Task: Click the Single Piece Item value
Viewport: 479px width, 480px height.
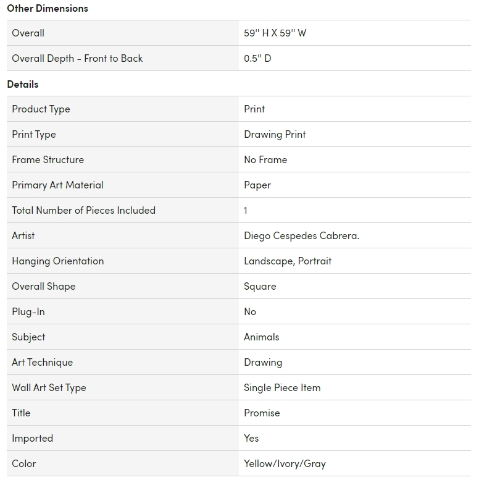Action: pyautogui.click(x=282, y=388)
